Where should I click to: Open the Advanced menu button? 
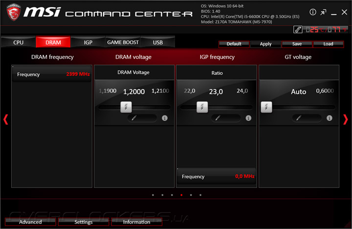coord(30,222)
